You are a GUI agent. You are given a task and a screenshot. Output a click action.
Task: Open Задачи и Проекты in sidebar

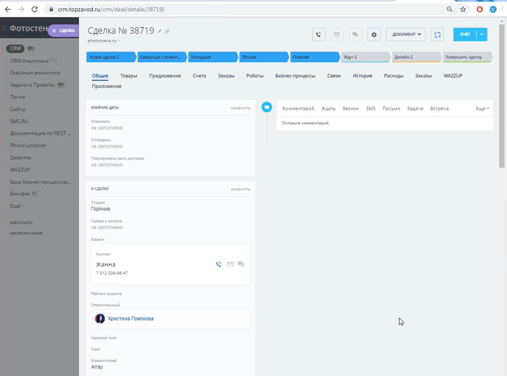(33, 85)
